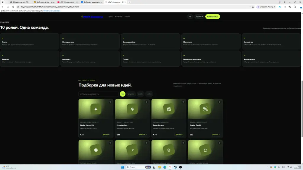Favorite the Studio Starter Kit heart icon
The height and width of the screenshot is (170, 303).
click(x=110, y=102)
